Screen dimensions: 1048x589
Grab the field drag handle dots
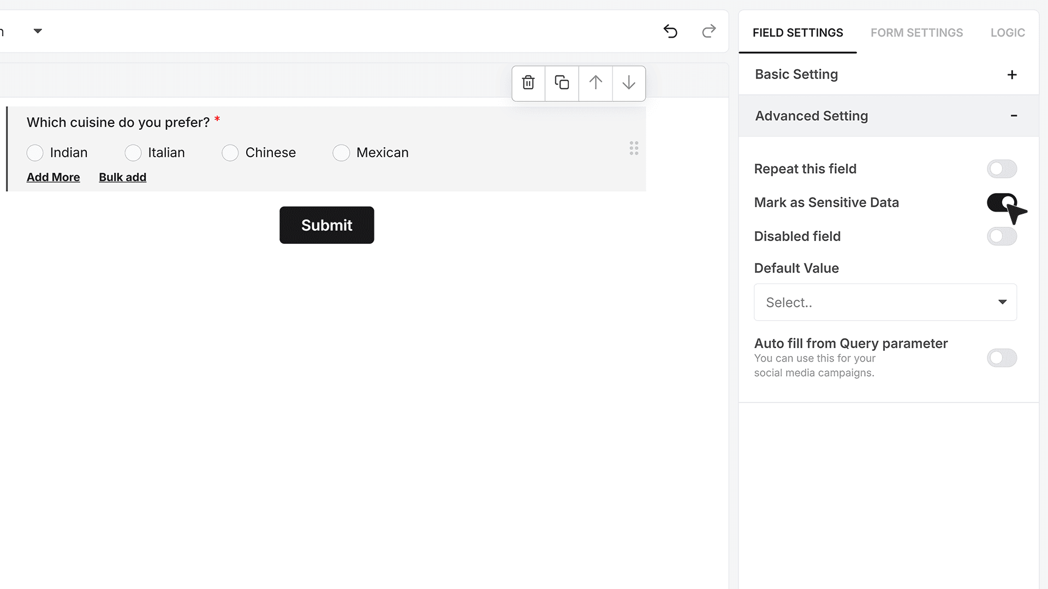point(634,148)
